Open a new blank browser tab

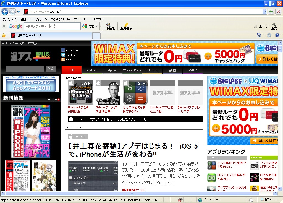pyautogui.click(x=96, y=36)
